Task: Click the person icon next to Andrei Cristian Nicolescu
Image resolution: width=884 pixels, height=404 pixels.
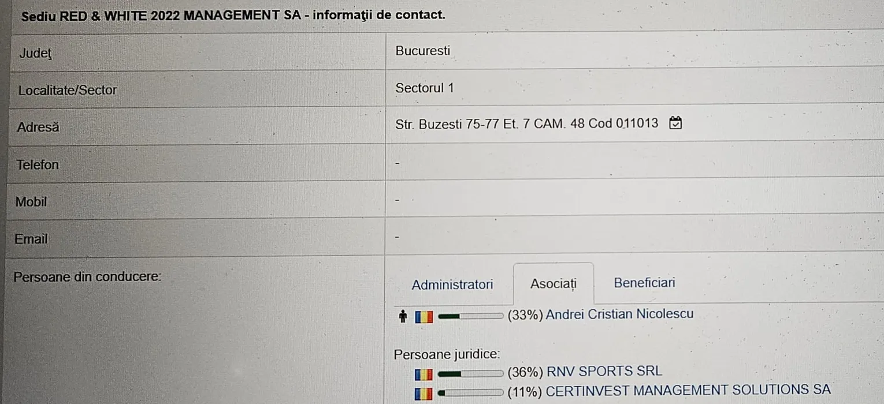Action: pos(403,316)
